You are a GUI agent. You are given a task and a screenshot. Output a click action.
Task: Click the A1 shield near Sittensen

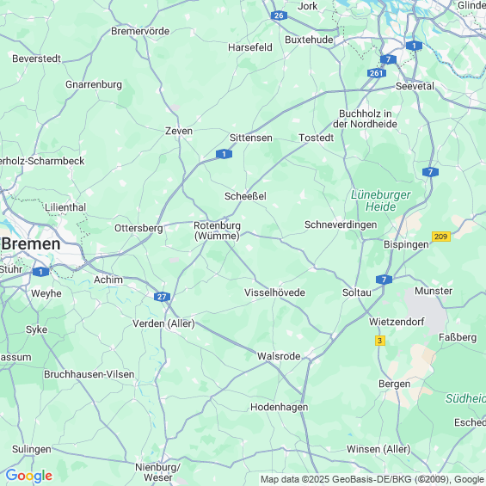(224, 154)
